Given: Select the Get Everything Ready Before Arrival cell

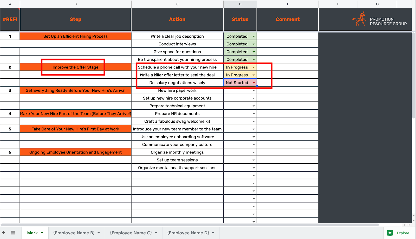Looking at the screenshot, I should pos(76,90).
